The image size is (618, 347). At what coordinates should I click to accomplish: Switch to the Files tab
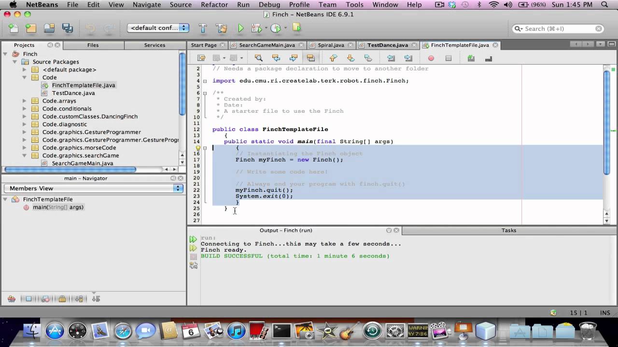click(93, 45)
